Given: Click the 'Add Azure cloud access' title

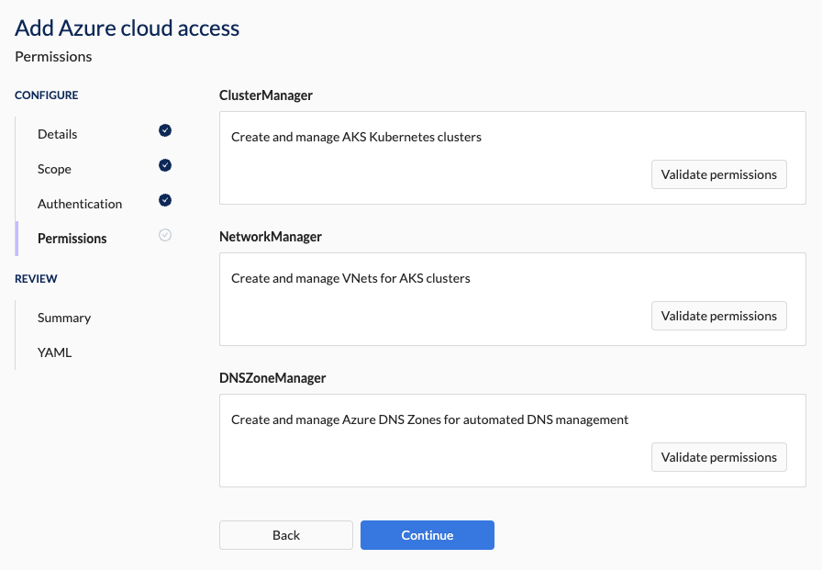Looking at the screenshot, I should (x=128, y=28).
